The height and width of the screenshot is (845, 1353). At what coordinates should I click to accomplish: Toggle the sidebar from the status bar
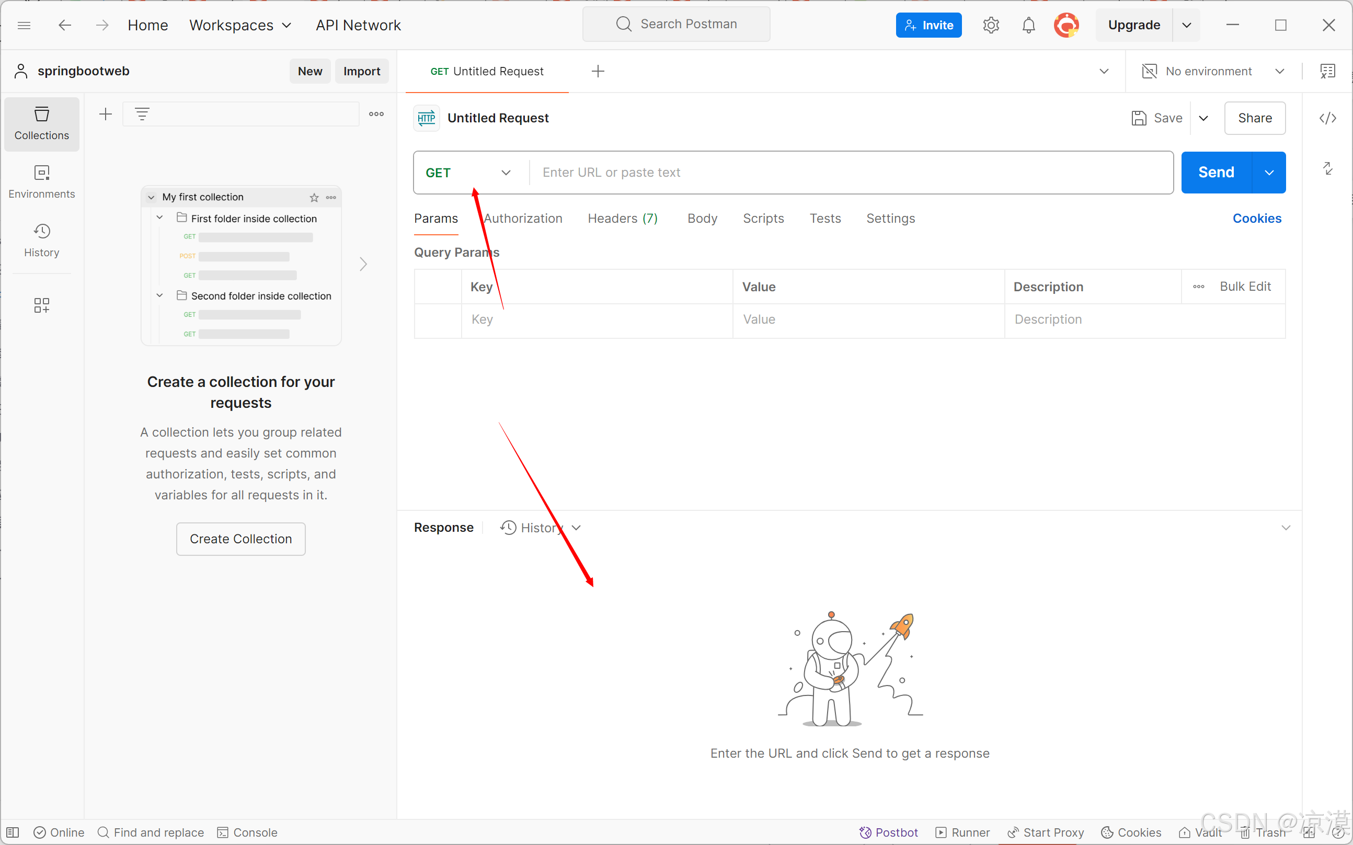pos(14,832)
